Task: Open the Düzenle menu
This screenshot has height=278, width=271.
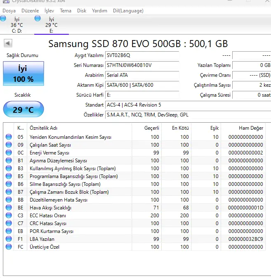Action: point(30,11)
